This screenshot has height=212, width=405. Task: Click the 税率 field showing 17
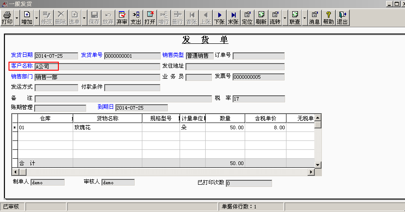[259, 99]
